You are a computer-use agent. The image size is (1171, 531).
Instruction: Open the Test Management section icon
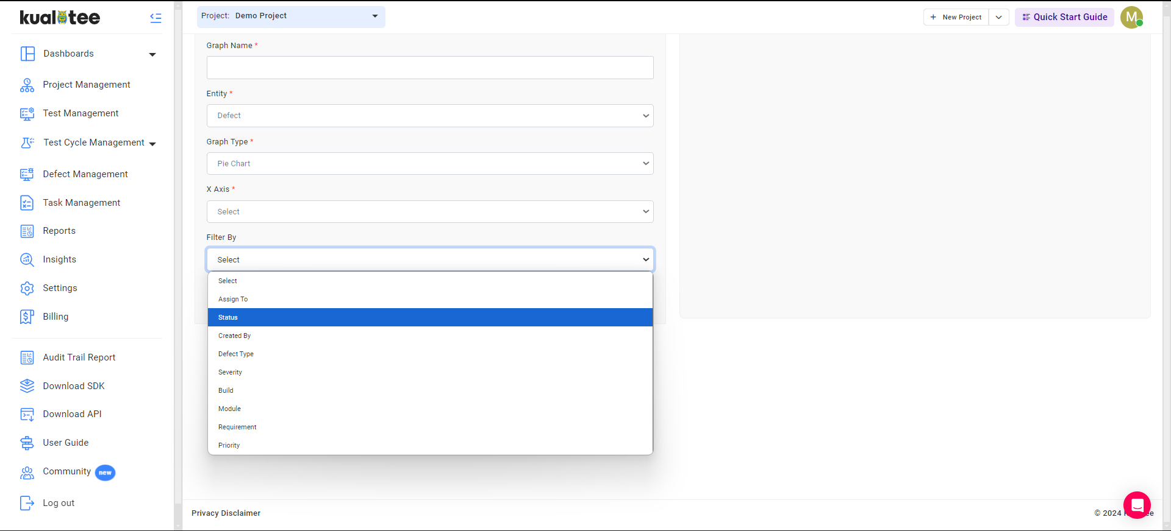coord(27,113)
